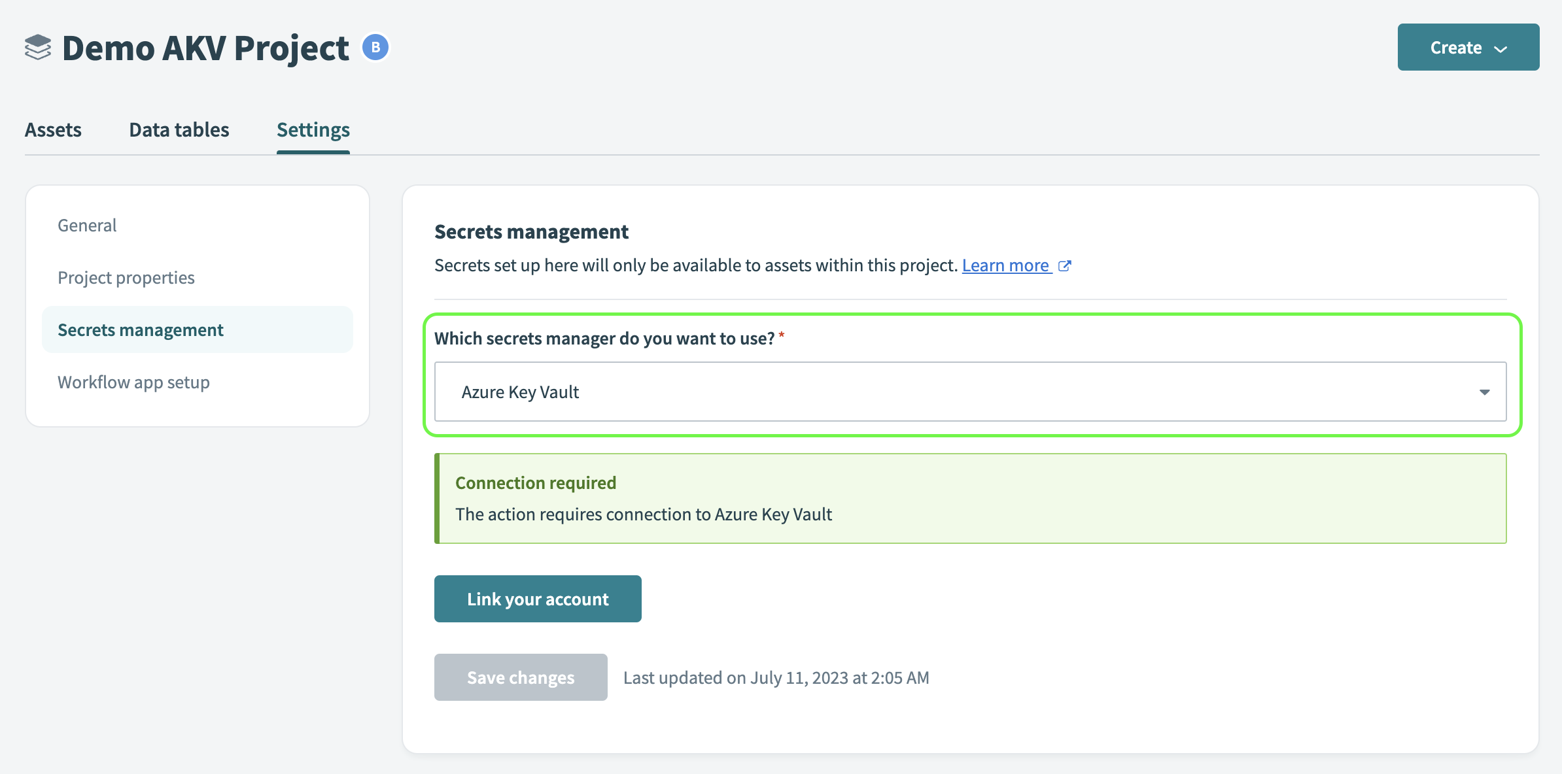Click the disabled Save changes button

click(x=520, y=677)
